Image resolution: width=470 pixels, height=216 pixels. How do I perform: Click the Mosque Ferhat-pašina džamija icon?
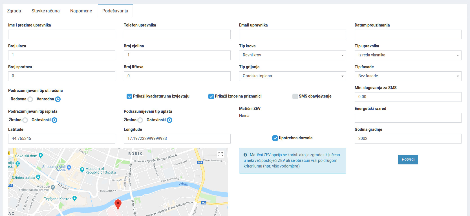53,187
